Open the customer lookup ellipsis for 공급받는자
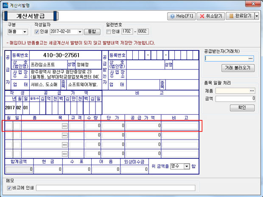This screenshot has width=263, height=197. pos(251,58)
